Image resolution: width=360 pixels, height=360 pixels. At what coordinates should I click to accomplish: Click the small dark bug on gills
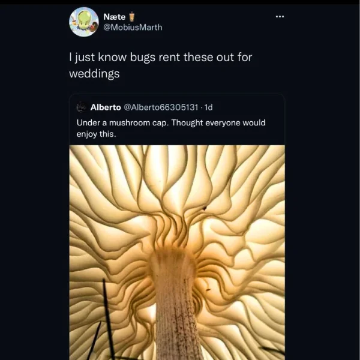(205, 208)
